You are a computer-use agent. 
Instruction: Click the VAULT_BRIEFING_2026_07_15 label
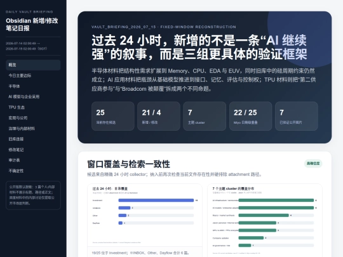(124, 27)
